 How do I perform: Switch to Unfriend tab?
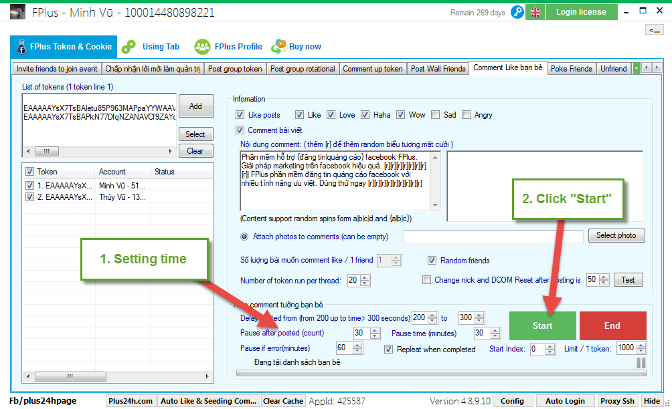pyautogui.click(x=613, y=68)
